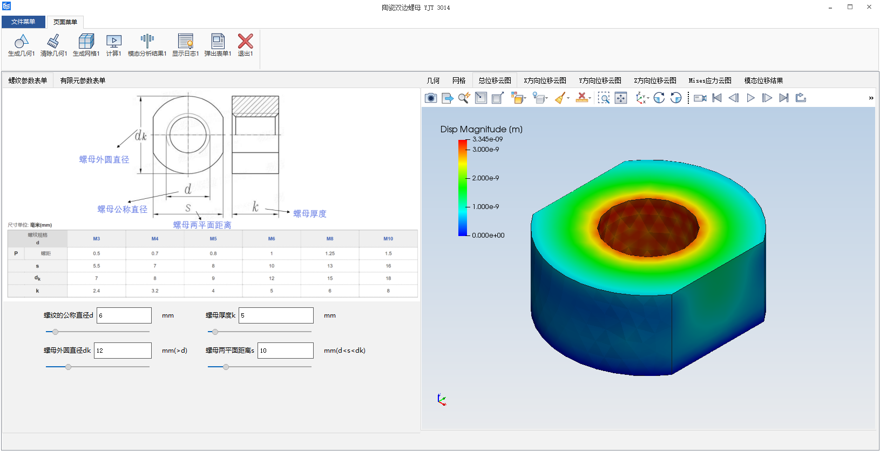880x451 pixels.
Task: Select the 页面菜单 page menu tab
Action: pyautogui.click(x=65, y=22)
